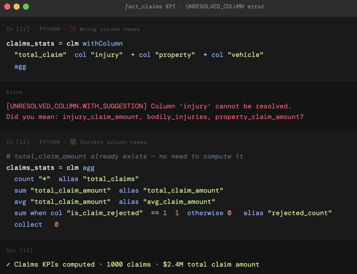Click the suggested column injury_claim_amount link
The width and height of the screenshot is (357, 274).
(x=101, y=117)
